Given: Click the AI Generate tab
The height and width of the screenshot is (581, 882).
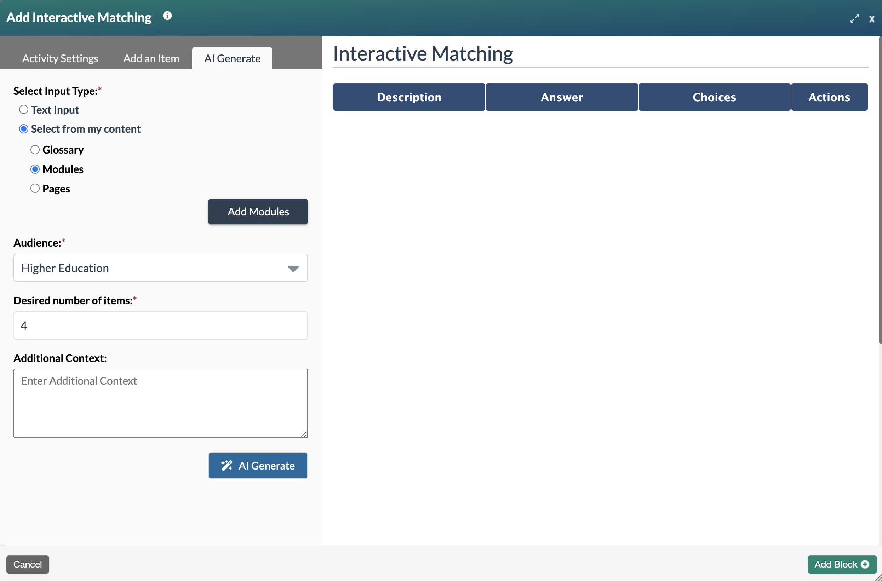Looking at the screenshot, I should (x=233, y=58).
